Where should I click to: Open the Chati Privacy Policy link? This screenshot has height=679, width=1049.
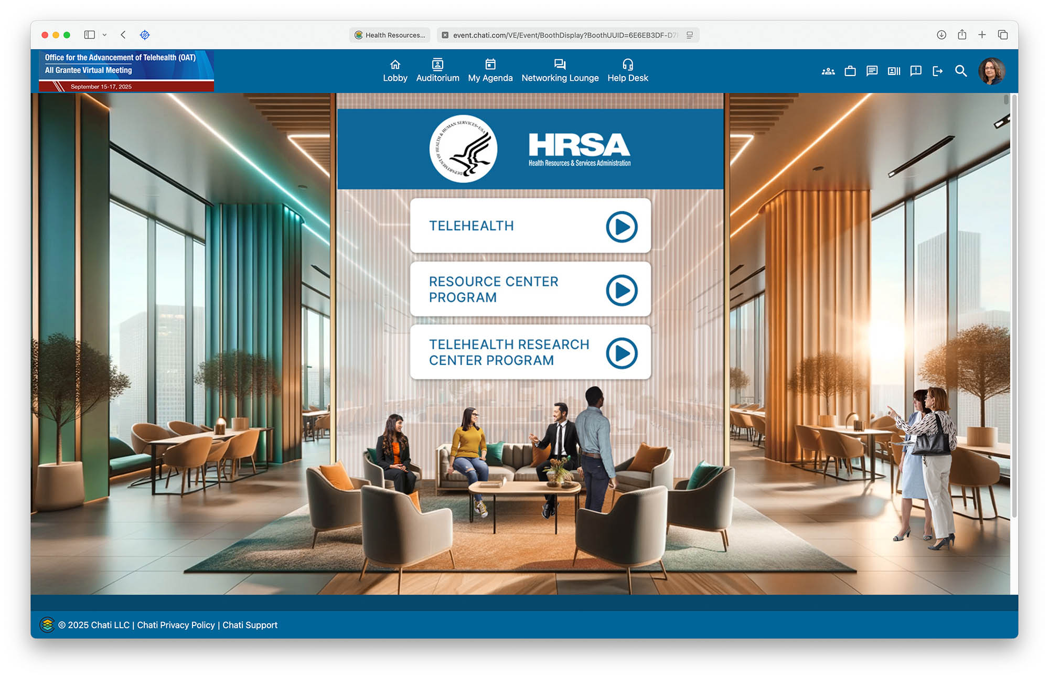click(176, 625)
